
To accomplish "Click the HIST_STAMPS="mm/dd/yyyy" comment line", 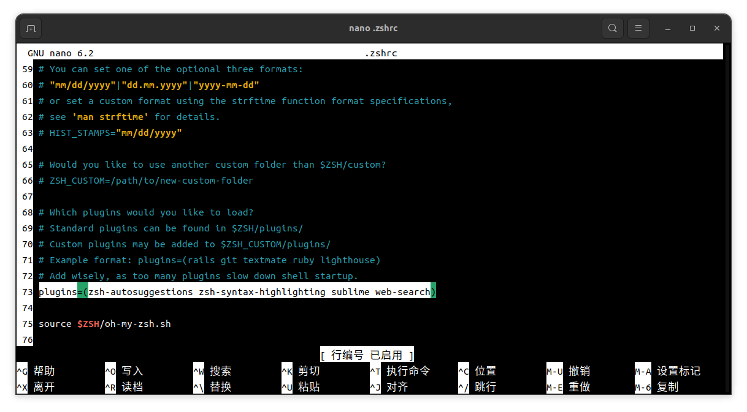I will tap(110, 133).
